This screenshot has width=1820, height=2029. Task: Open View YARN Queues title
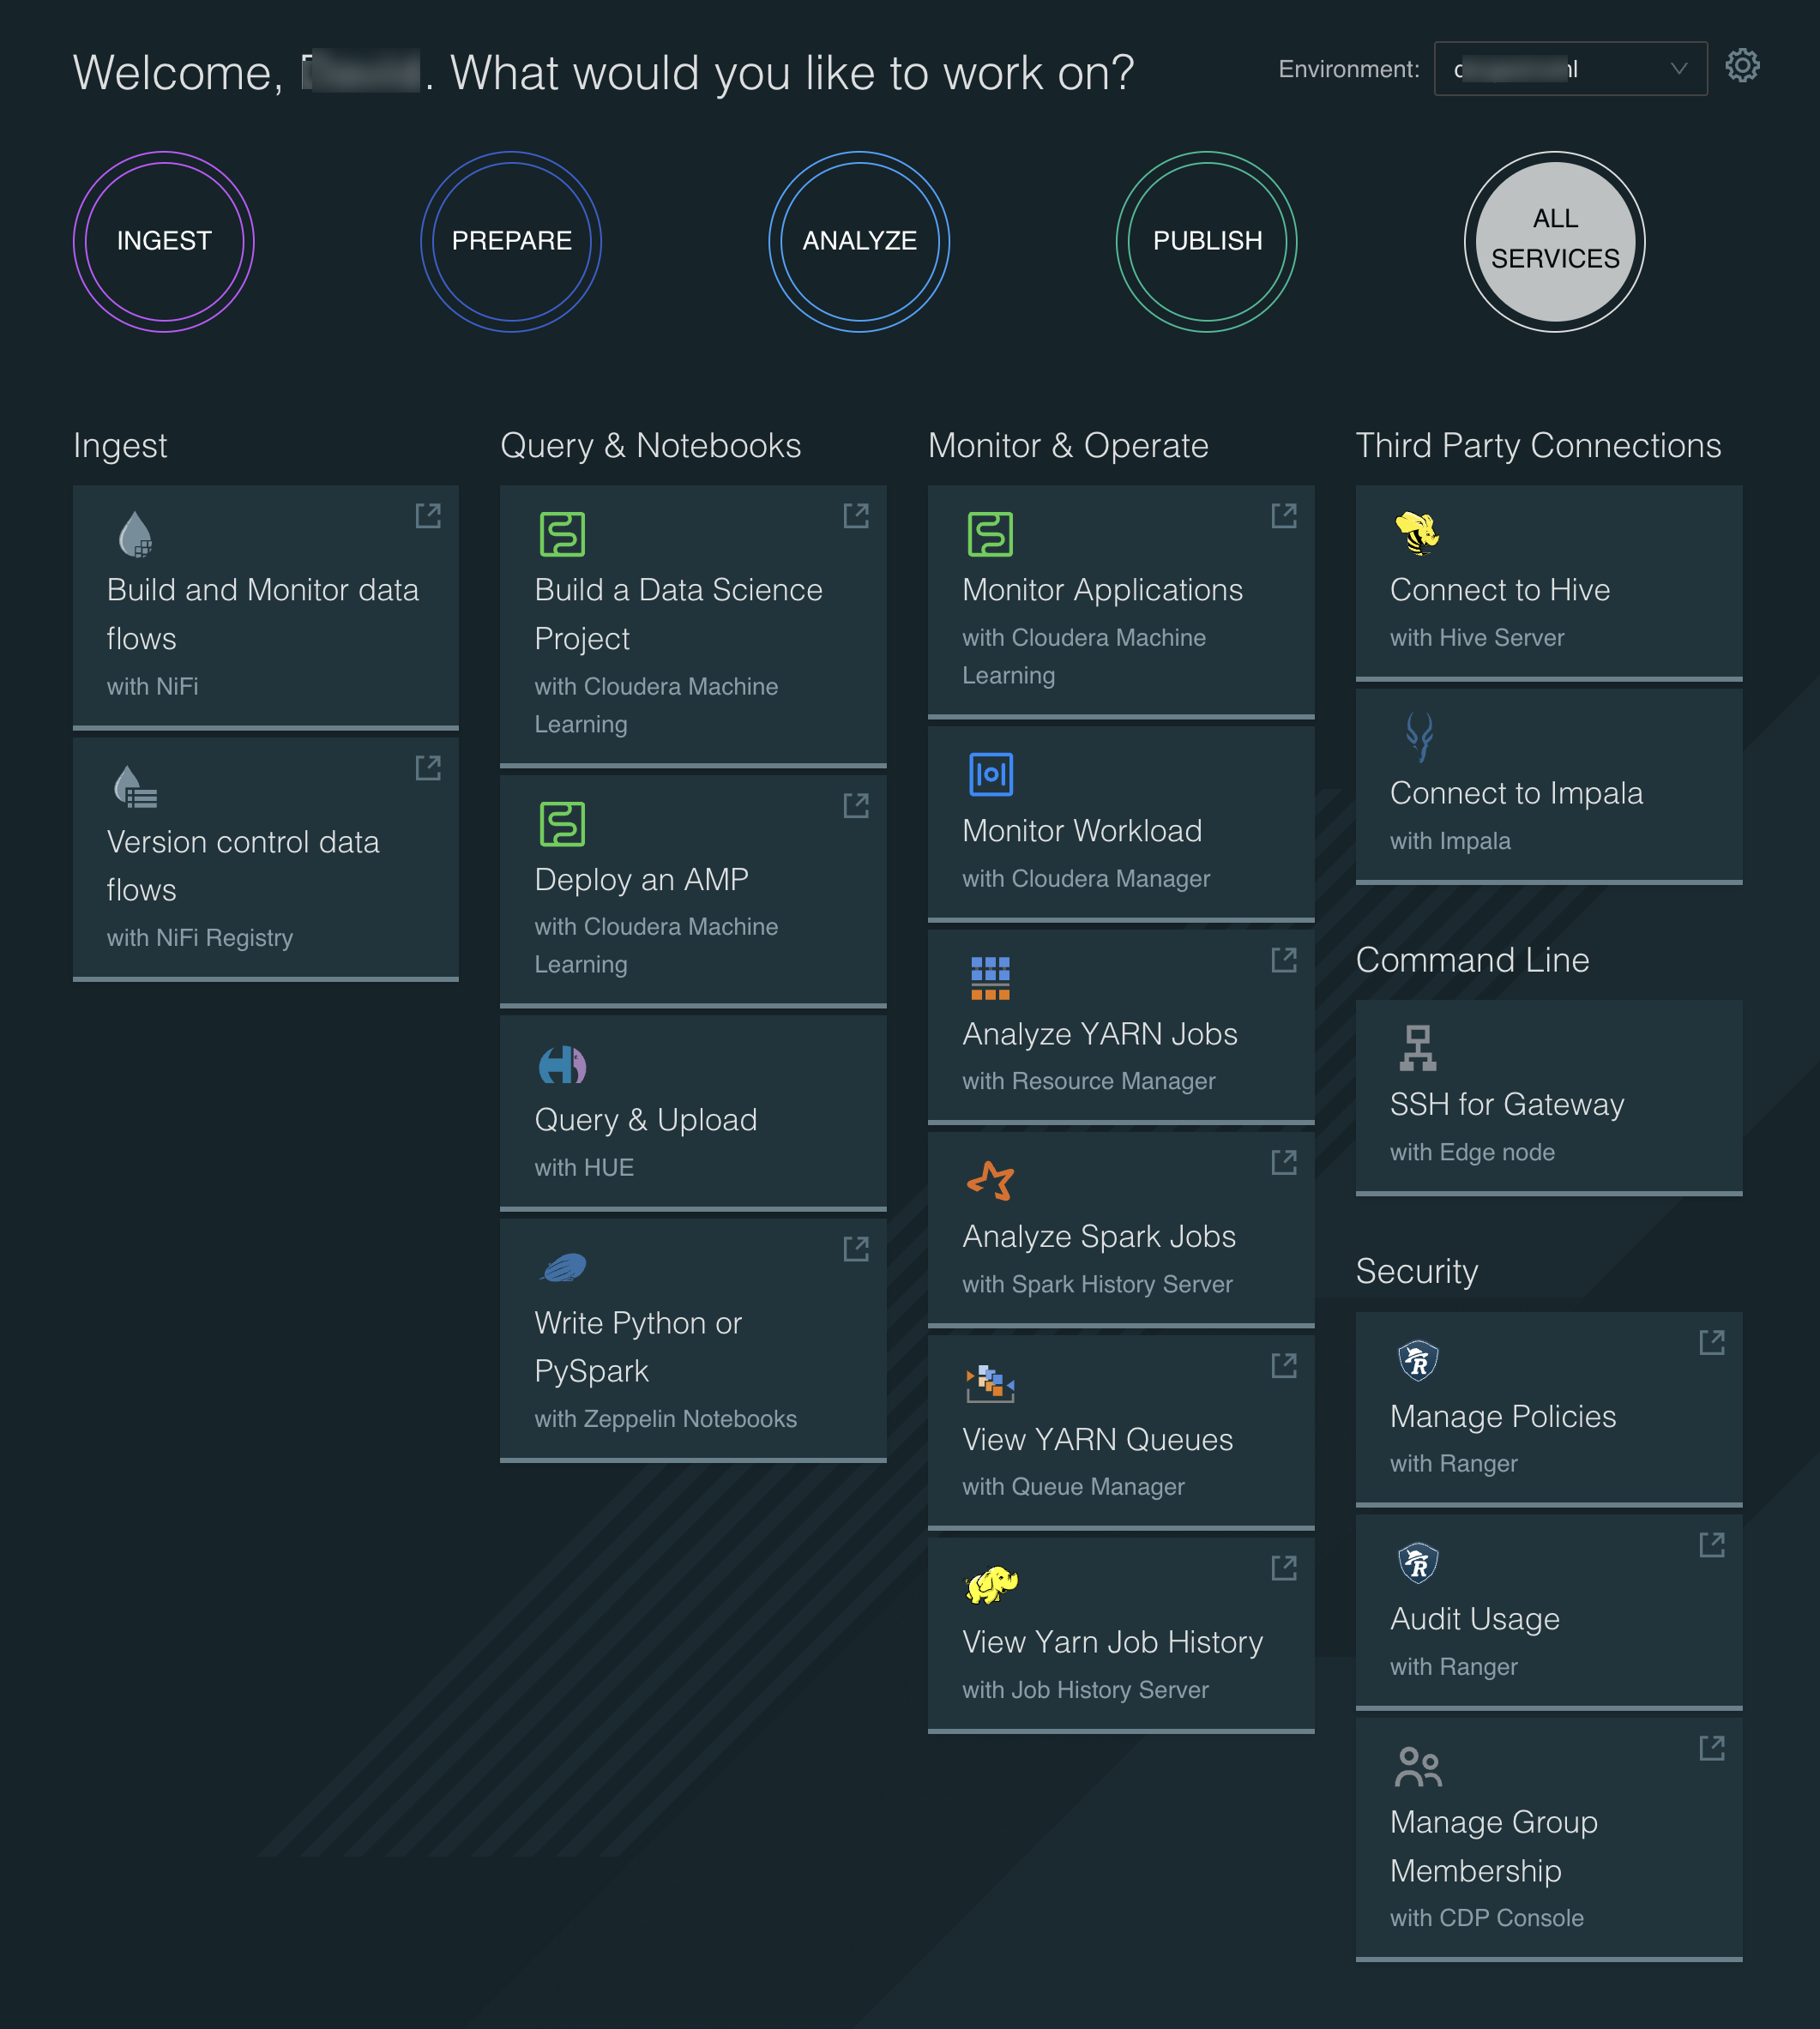tap(1098, 1440)
